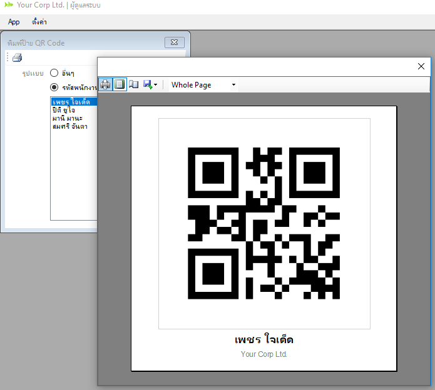Select มานี มานะ in employee list

[x=68, y=118]
